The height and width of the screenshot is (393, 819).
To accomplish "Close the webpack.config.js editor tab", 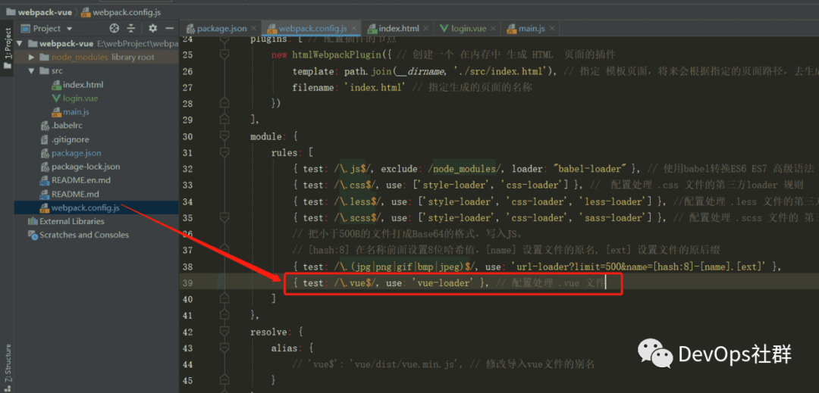I will point(355,29).
